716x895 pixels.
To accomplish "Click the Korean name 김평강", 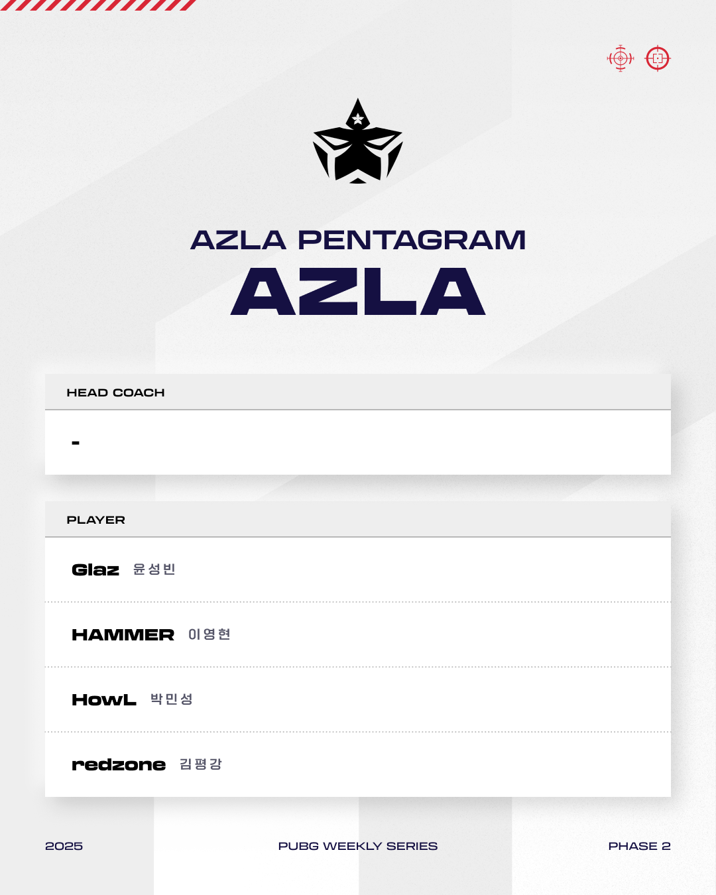I will tap(201, 764).
